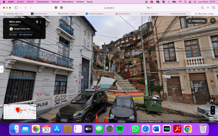218x136 pixels.
Task: Click the minimap thumbnail
Action: coord(22,110)
